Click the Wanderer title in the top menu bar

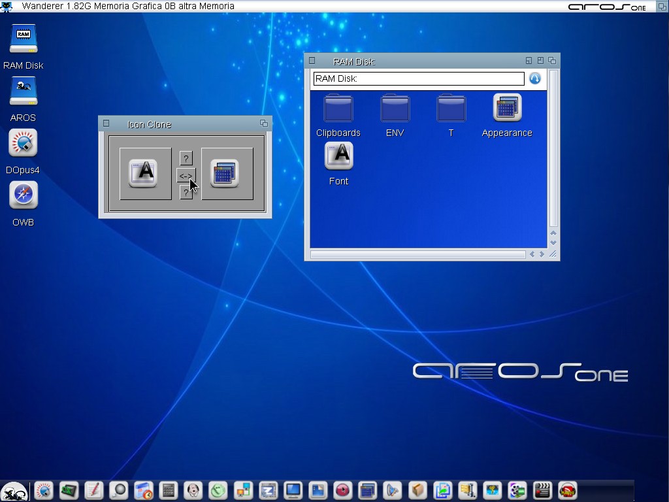42,7
